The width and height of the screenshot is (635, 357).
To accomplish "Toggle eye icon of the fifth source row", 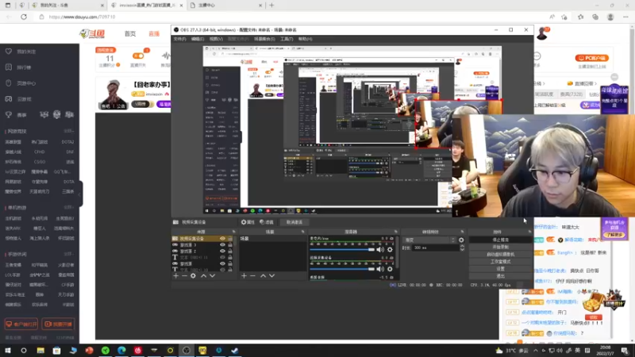I will pyautogui.click(x=222, y=263).
